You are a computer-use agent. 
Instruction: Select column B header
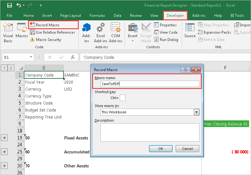[x=44, y=68]
